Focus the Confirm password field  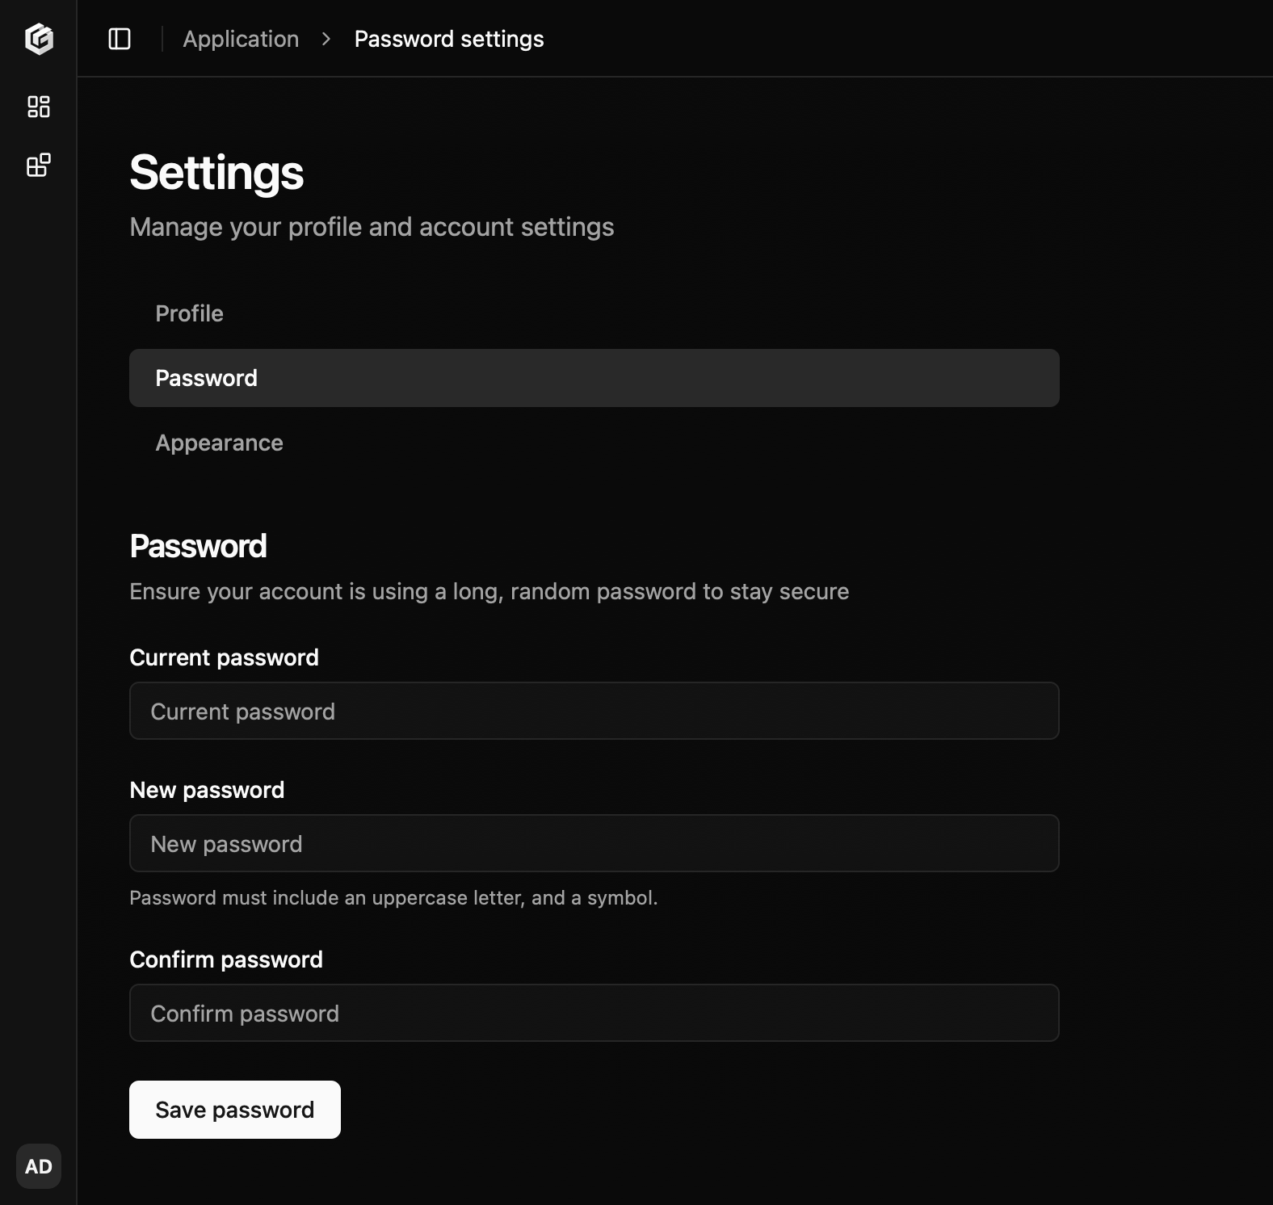(x=594, y=1013)
